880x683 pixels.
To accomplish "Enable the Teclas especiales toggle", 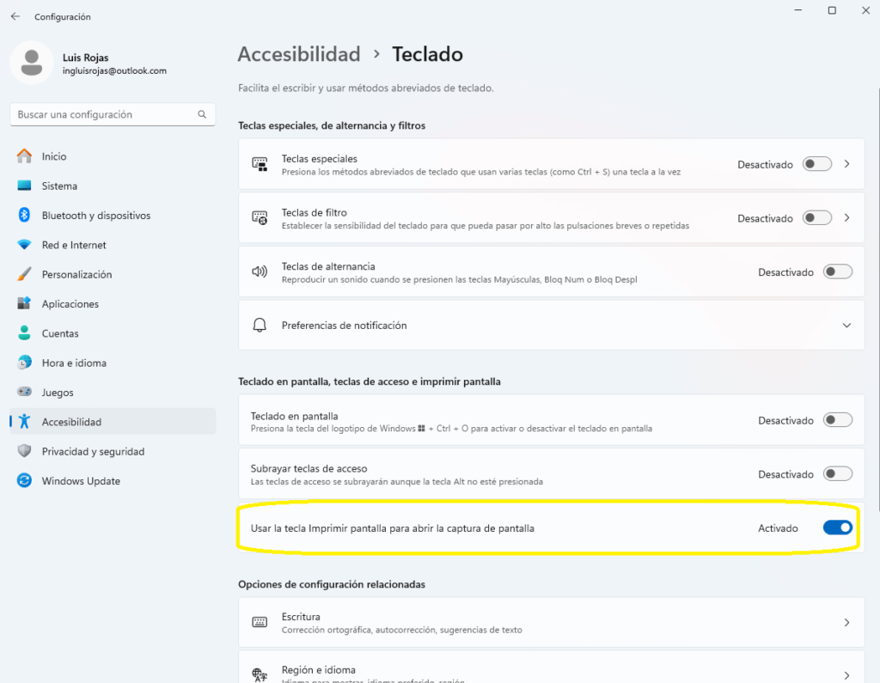I will coord(816,164).
